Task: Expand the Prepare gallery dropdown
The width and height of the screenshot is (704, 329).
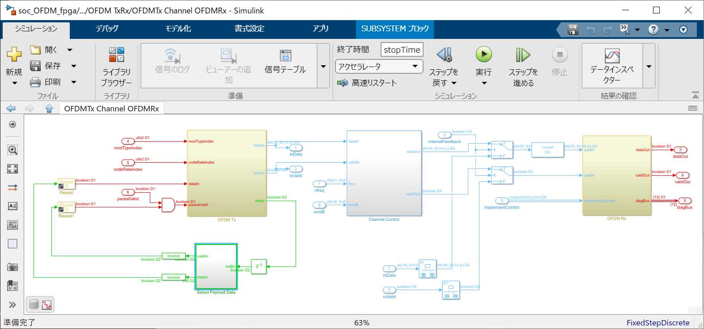Action: click(x=323, y=67)
